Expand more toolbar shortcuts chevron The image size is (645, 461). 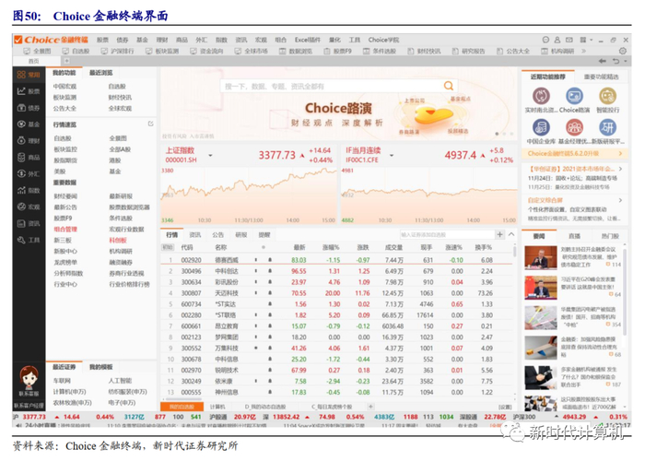(583, 51)
